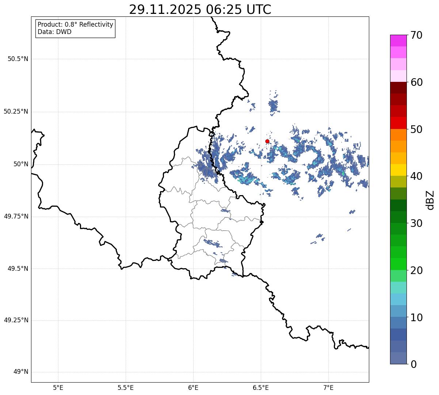Click the colorbar tick label 30
The height and width of the screenshot is (395, 439).
[416, 223]
